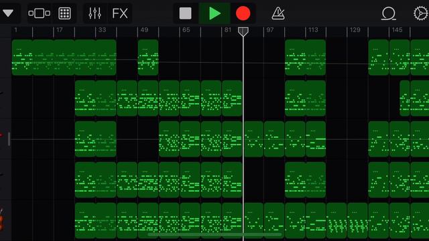Viewport: 429px width, 241px height.
Task: Open the Live Loops grid
Action: click(64, 13)
